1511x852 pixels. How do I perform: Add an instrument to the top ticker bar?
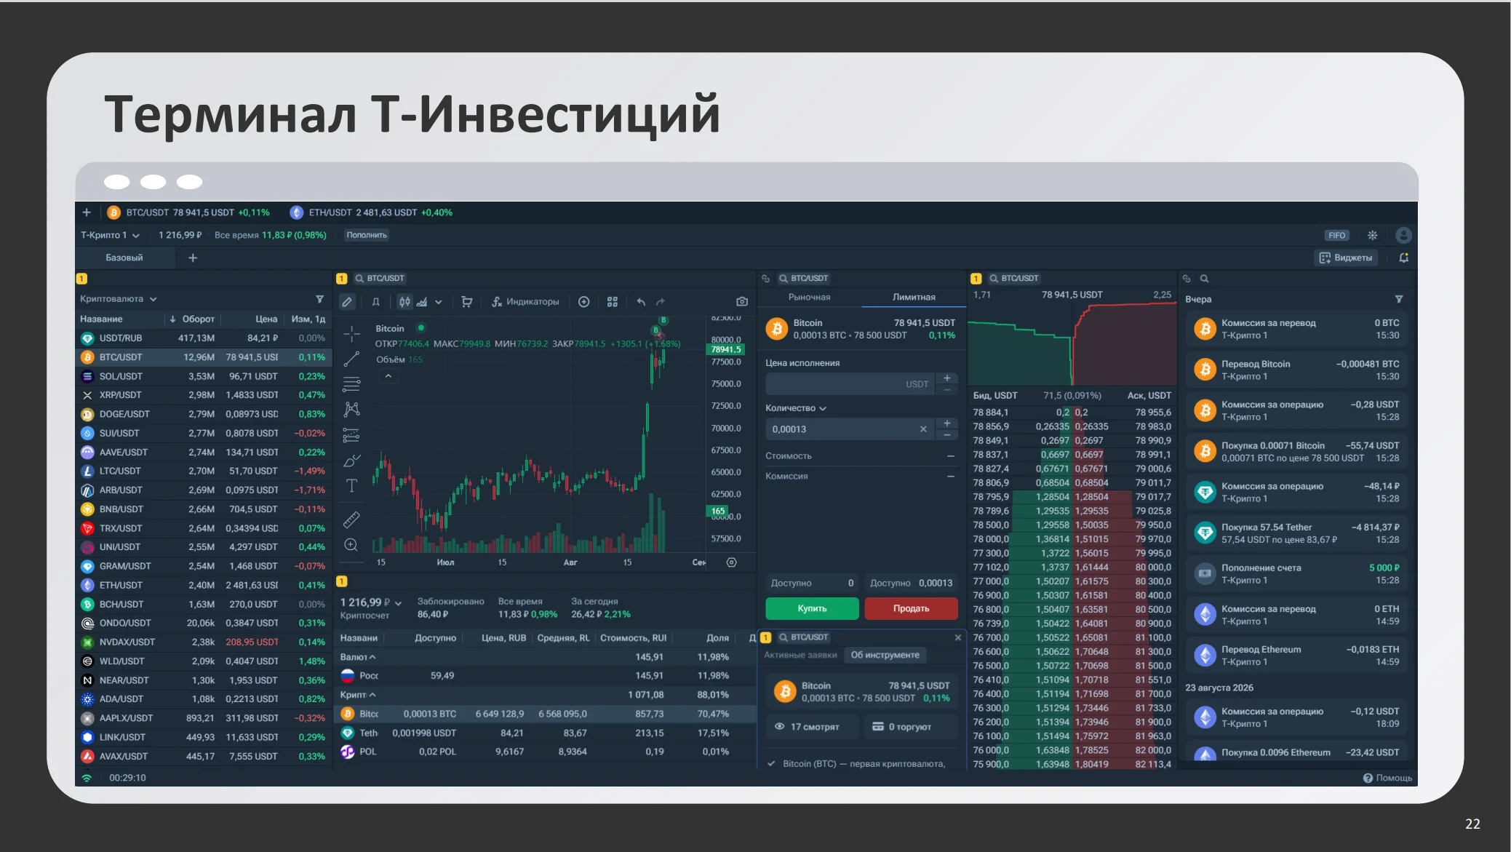(87, 212)
